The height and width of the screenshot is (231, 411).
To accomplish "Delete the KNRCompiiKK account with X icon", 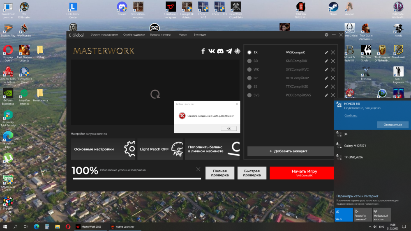I will pyautogui.click(x=333, y=61).
